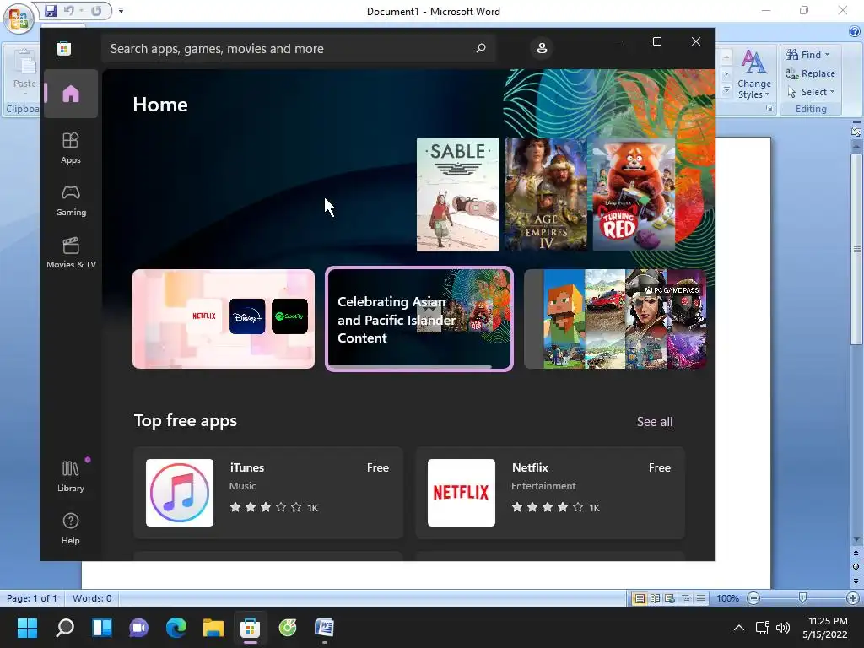864x648 pixels.
Task: Open the Turning Red movie thumbnail
Action: 634,195
